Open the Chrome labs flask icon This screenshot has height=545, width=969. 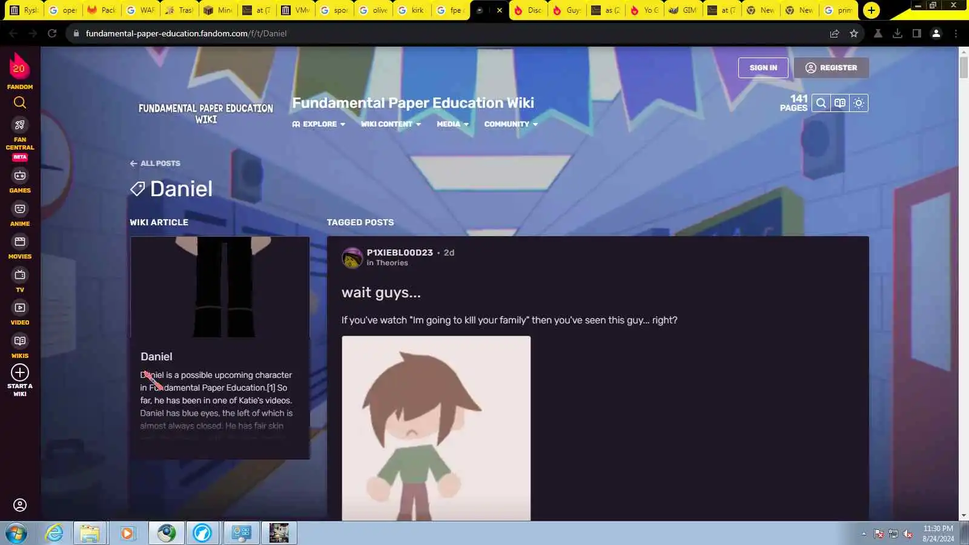(x=878, y=33)
